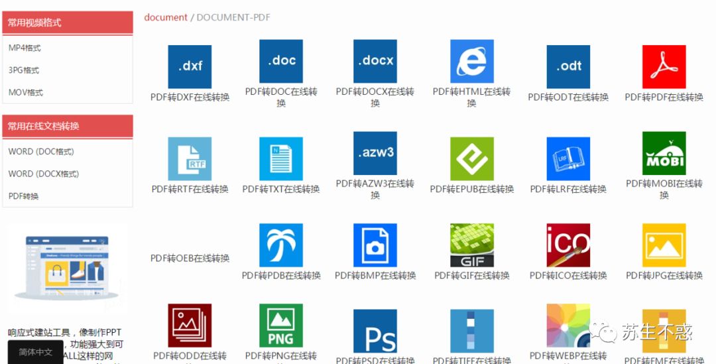
Task: Click the website builder ad illustration
Action: 67,268
